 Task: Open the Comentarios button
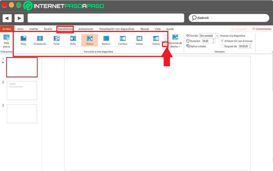point(262,29)
